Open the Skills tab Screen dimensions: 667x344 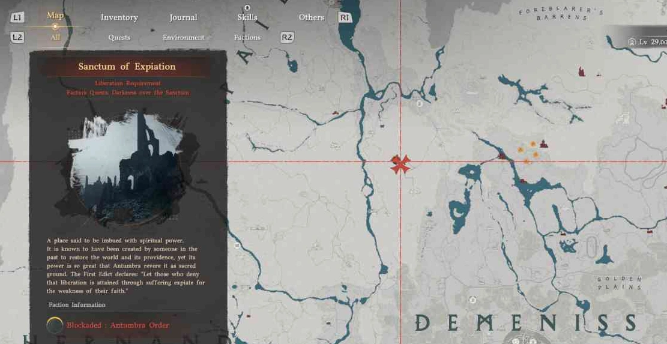tap(247, 17)
